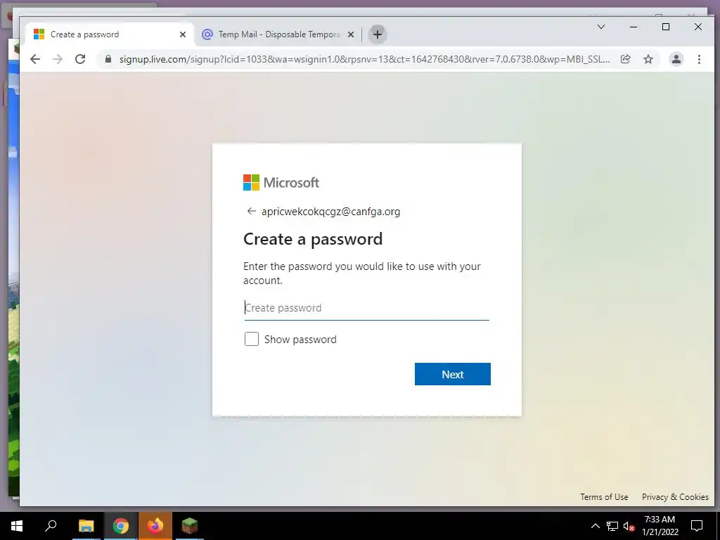Enable the Show password checkbox
The height and width of the screenshot is (540, 720).
pos(252,339)
